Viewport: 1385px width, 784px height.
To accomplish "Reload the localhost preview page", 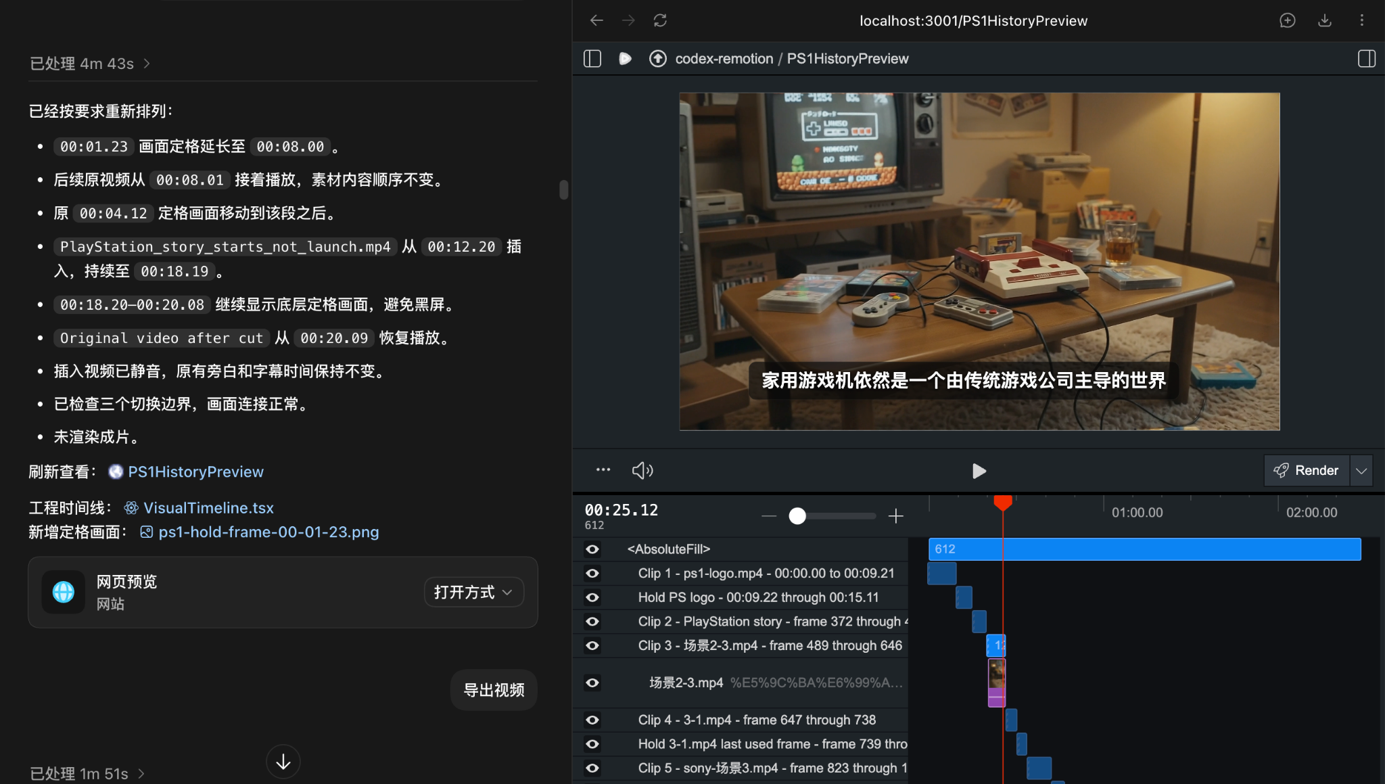I will click(660, 20).
